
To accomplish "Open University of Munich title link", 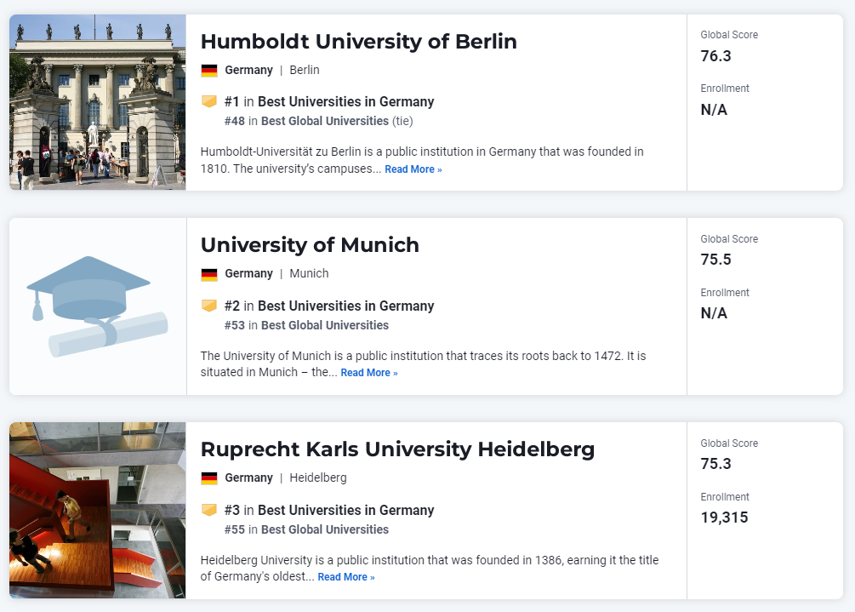I will click(x=310, y=245).
